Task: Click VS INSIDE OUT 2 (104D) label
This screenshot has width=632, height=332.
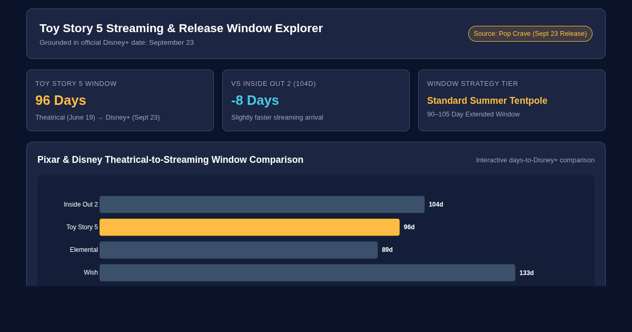Action: (273, 84)
